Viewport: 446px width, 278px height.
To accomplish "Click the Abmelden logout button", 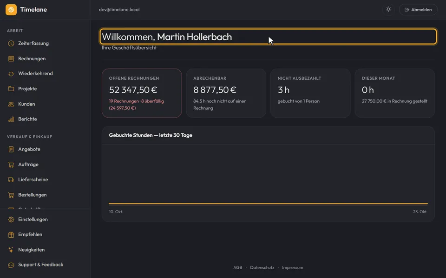I will (x=418, y=10).
